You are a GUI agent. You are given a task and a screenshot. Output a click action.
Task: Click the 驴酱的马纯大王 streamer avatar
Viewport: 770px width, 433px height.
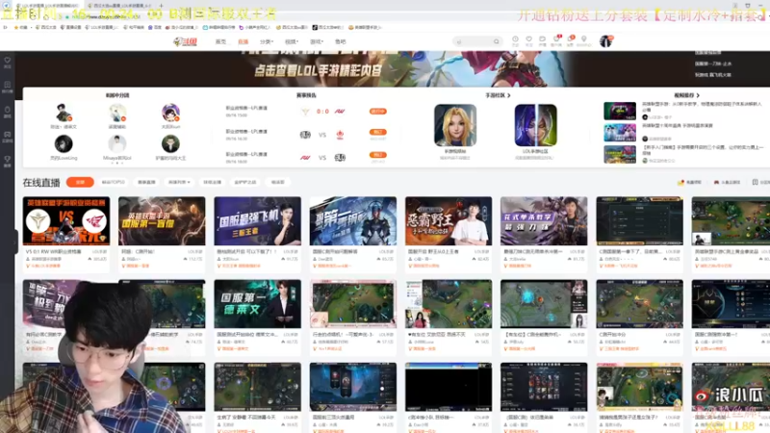(170, 143)
